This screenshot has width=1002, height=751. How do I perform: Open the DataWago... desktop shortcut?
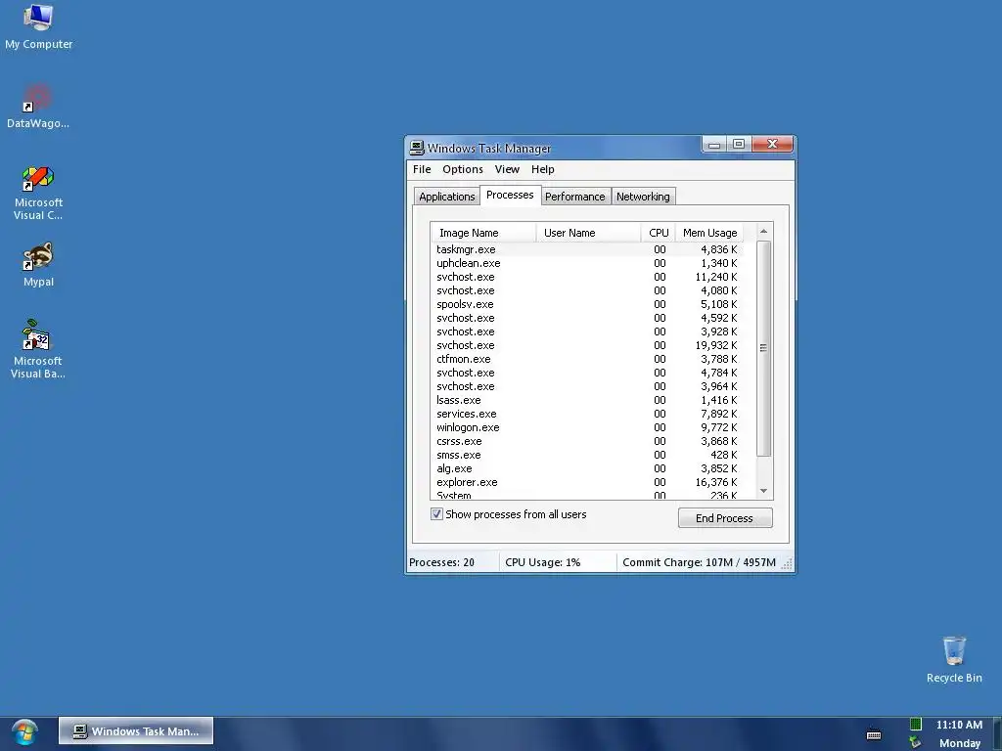click(x=38, y=106)
